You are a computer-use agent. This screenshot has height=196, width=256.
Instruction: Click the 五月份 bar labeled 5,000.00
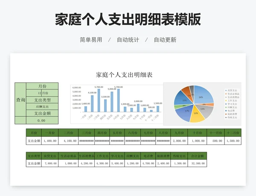coord(112,102)
